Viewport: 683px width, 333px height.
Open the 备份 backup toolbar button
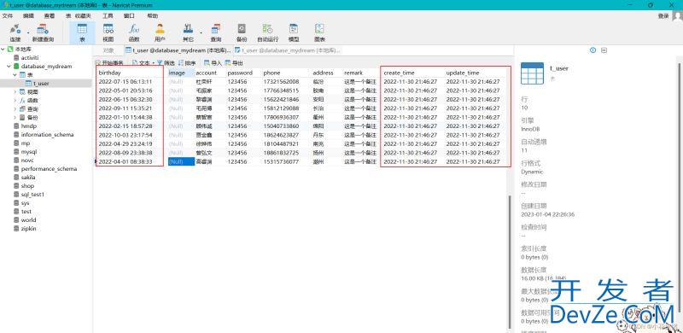coord(242,32)
